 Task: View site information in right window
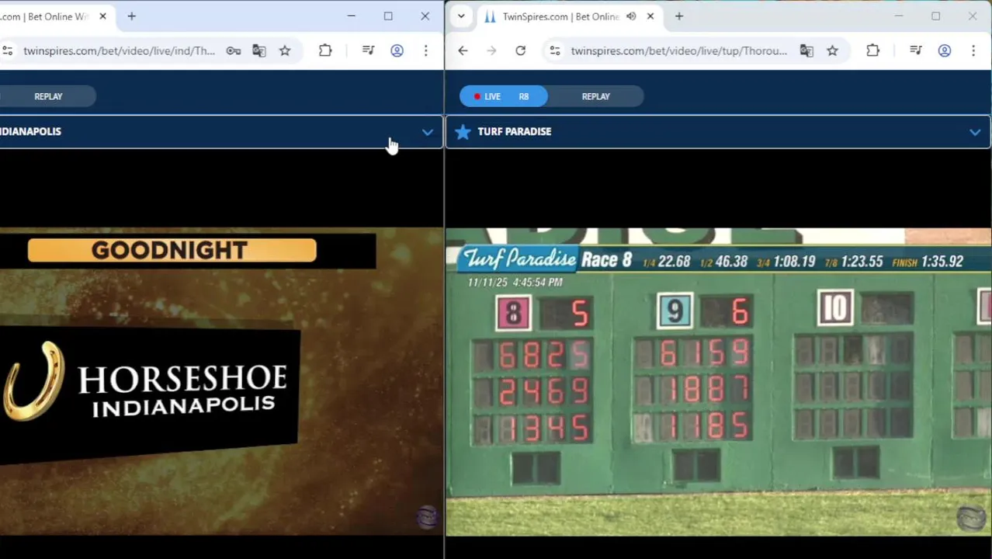[554, 50]
